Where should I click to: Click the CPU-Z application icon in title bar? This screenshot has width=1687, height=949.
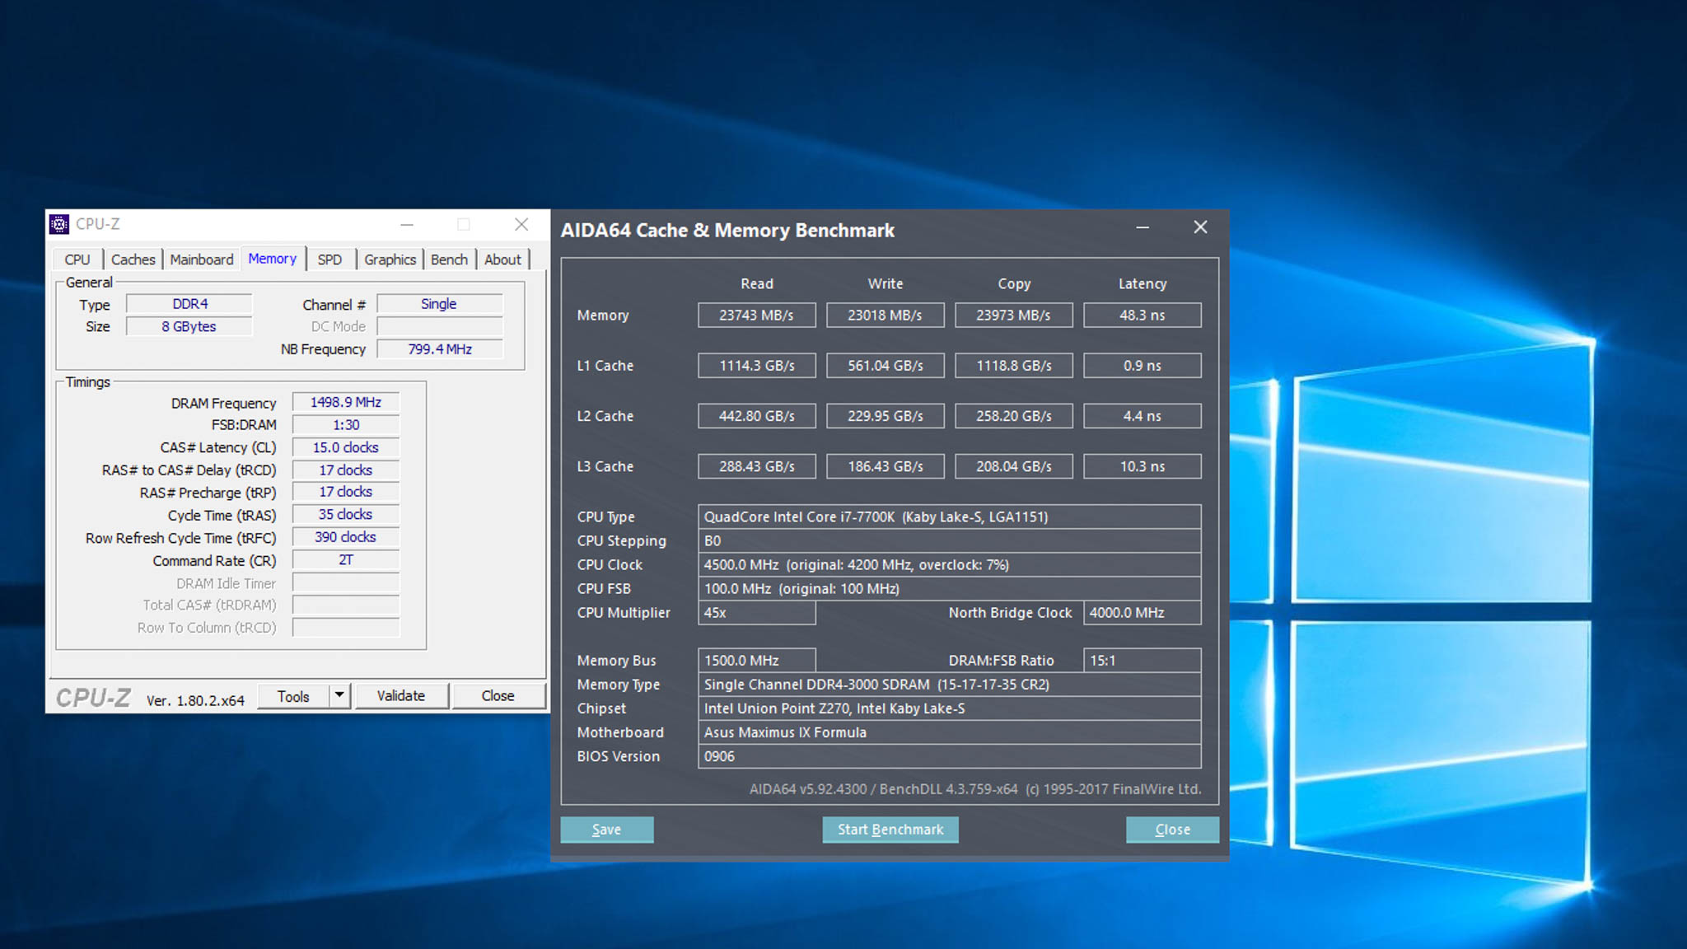click(59, 224)
